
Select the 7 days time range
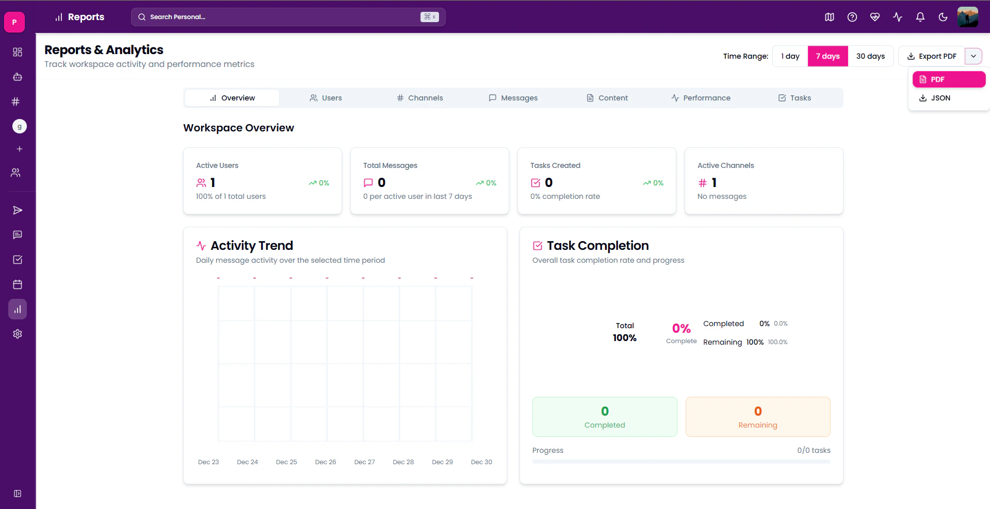pos(828,56)
